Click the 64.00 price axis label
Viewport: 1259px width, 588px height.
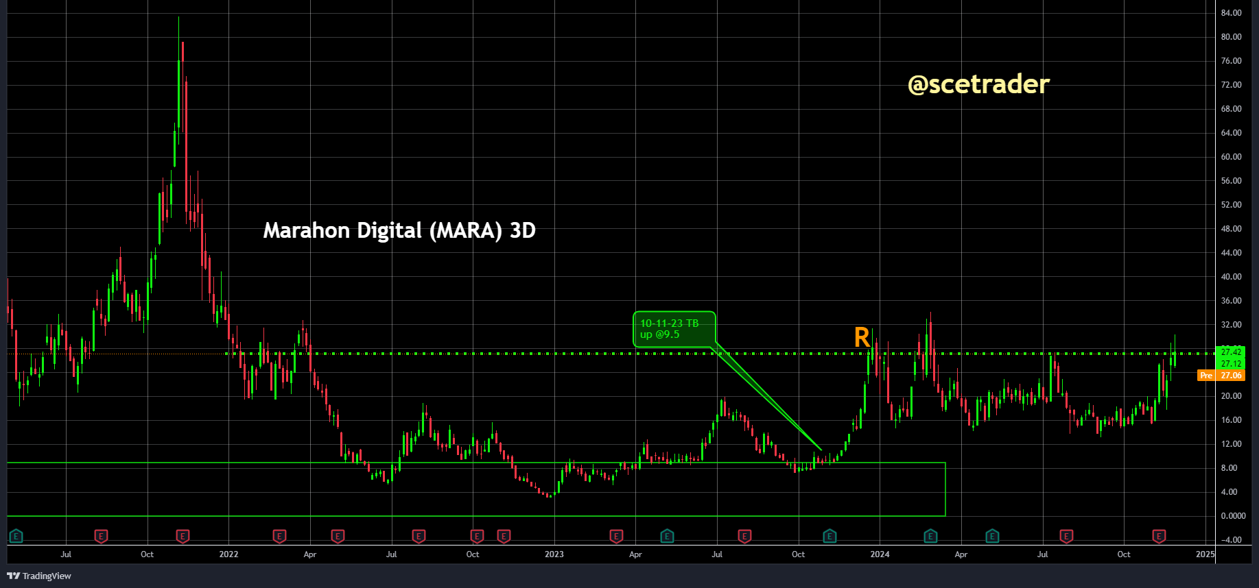click(1231, 133)
